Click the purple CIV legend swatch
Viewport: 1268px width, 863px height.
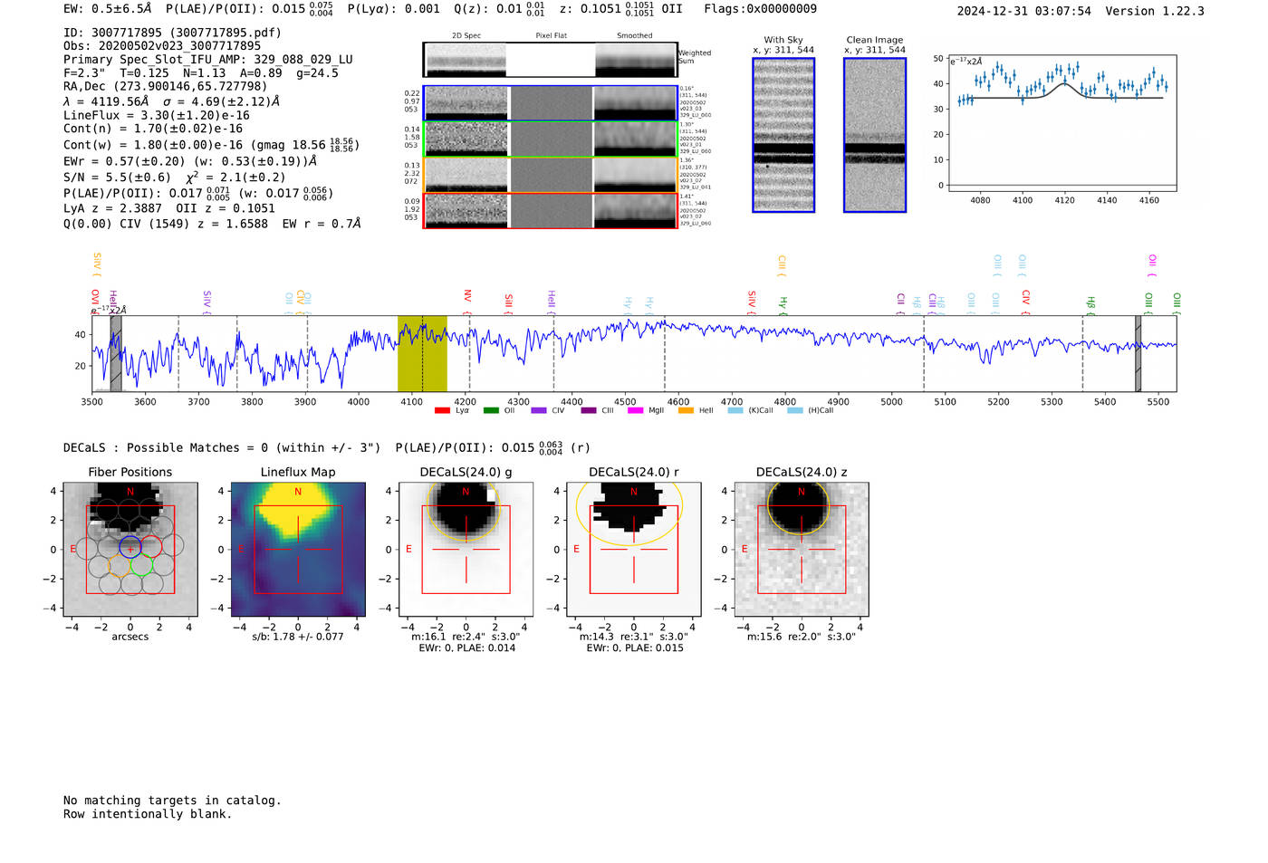(539, 411)
